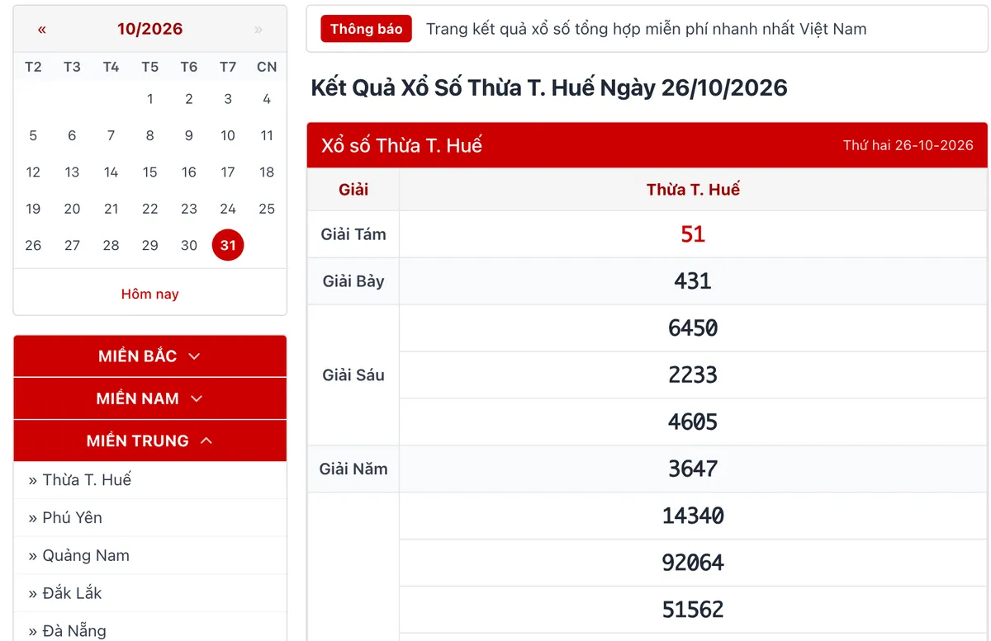The image size is (991, 641).
Task: Expand the MIỀN BẮC region menu
Action: [x=149, y=356]
